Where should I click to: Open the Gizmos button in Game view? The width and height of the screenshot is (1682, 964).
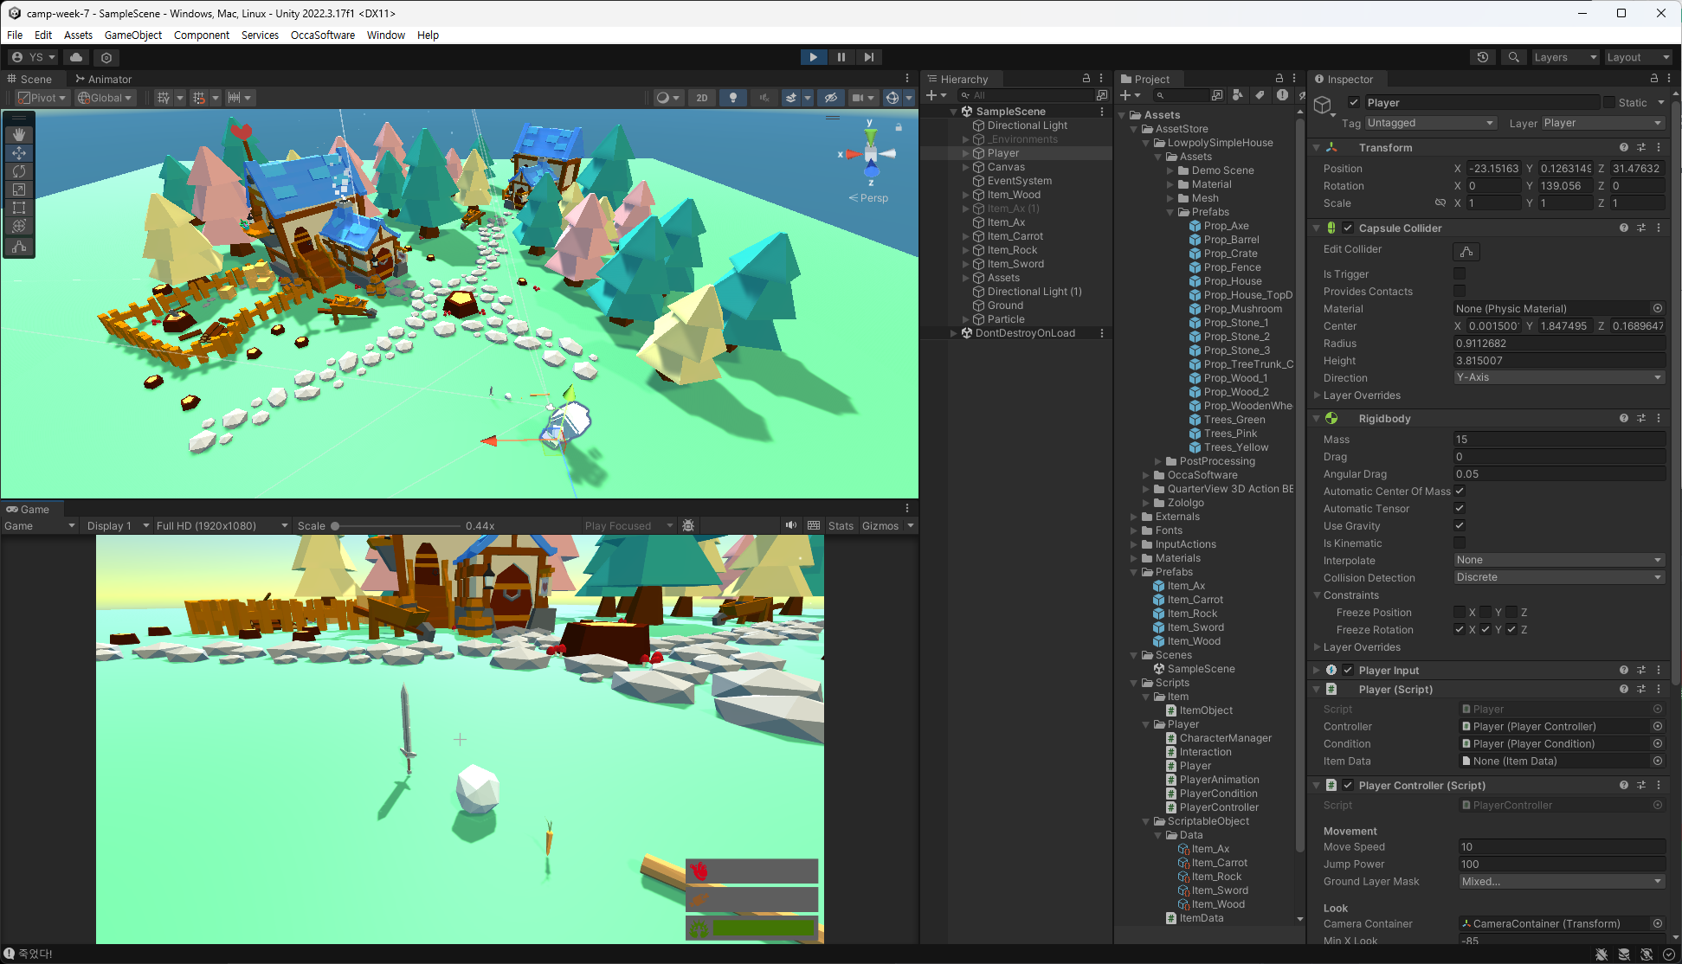880,525
